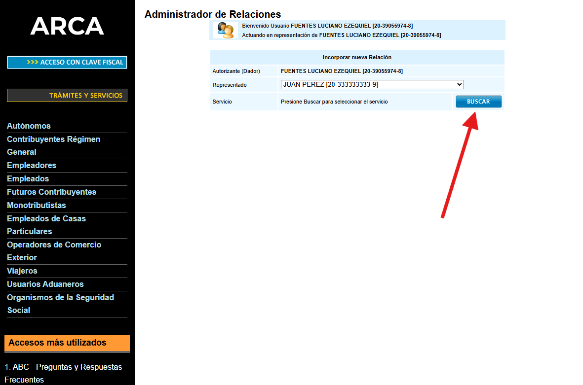Viewport: 583px width, 385px height.
Task: Click the ARCA logo
Action: click(67, 26)
